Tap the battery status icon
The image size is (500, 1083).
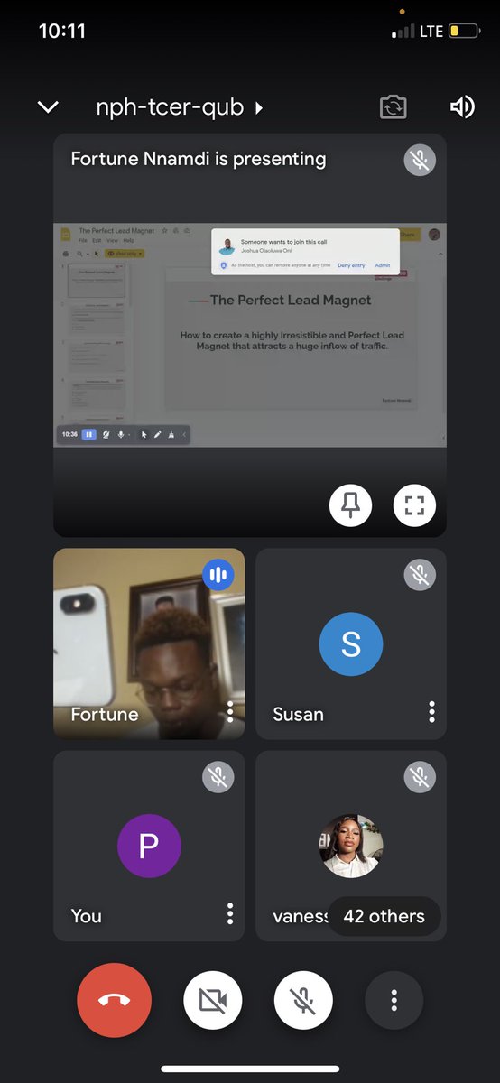point(465,32)
